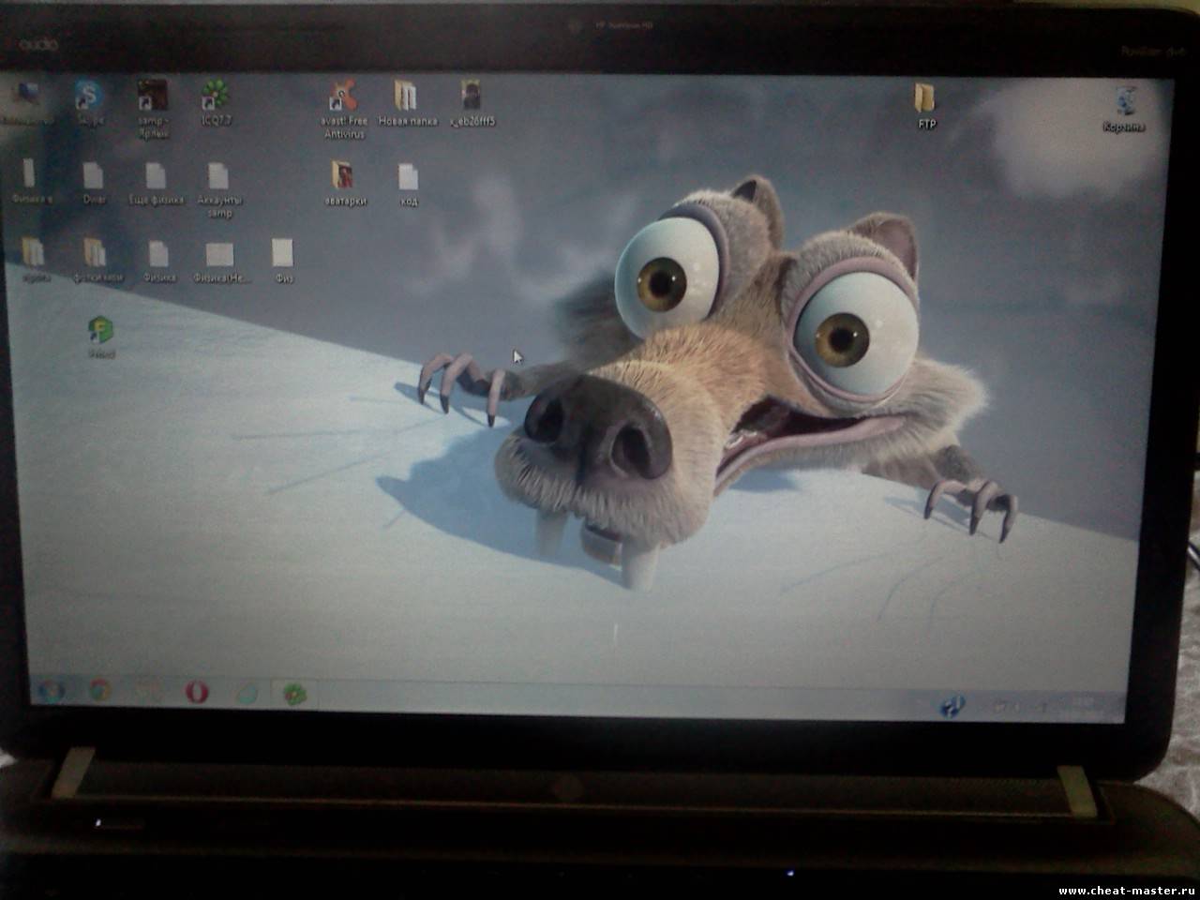This screenshot has height=900, width=1200.
Task: Open the Recycle Bin (Корзина)
Action: 1126,101
